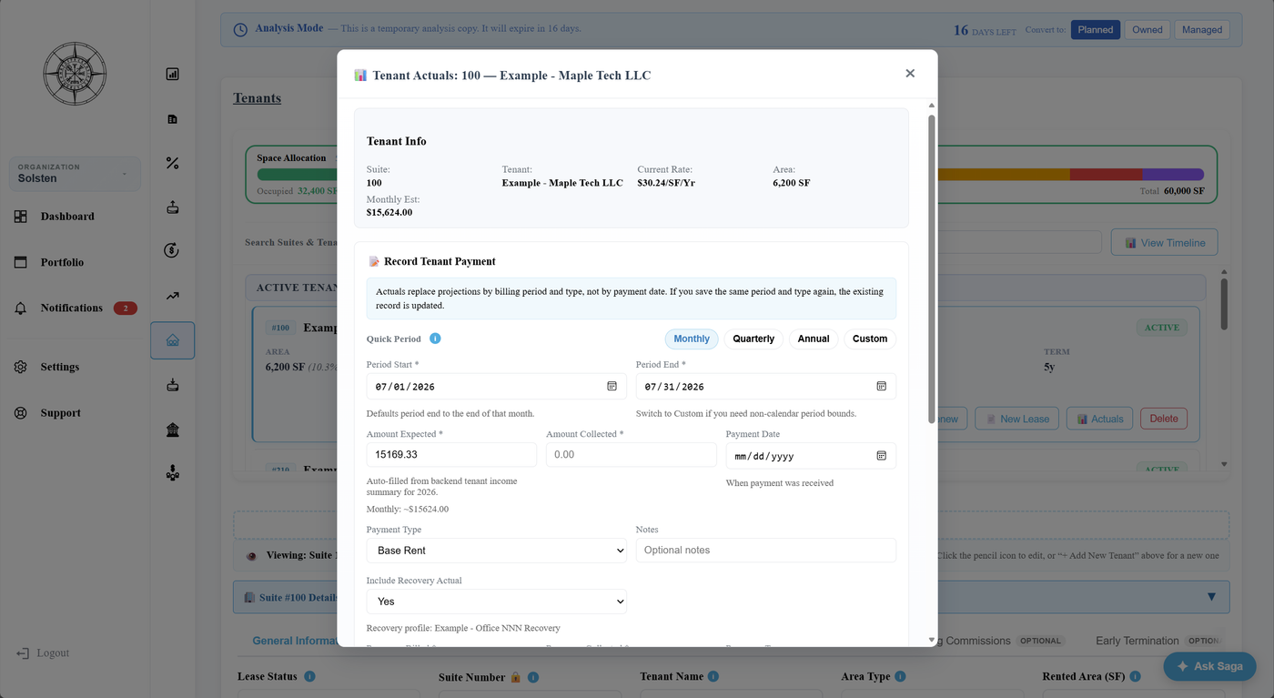Click the purple segment of the space allocation bar
The height and width of the screenshot is (698, 1274).
(1173, 175)
